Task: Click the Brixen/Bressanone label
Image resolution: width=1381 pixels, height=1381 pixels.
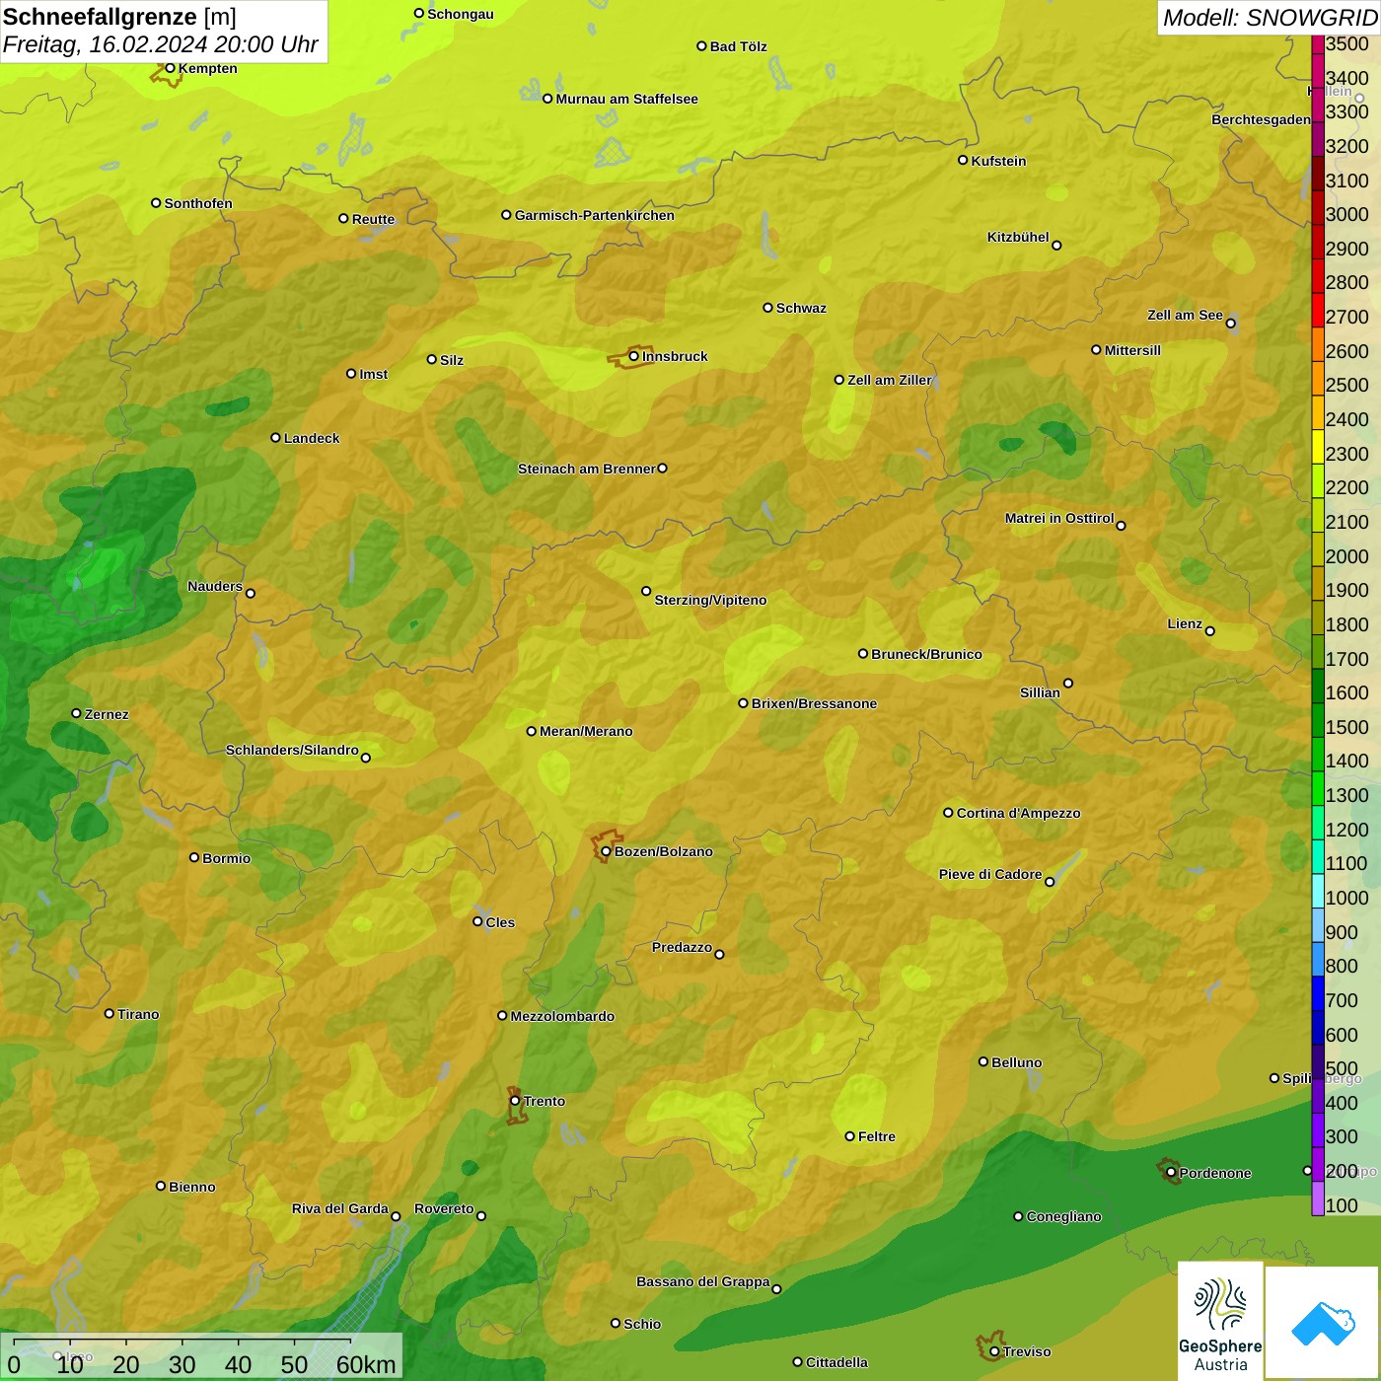Action: pyautogui.click(x=814, y=703)
